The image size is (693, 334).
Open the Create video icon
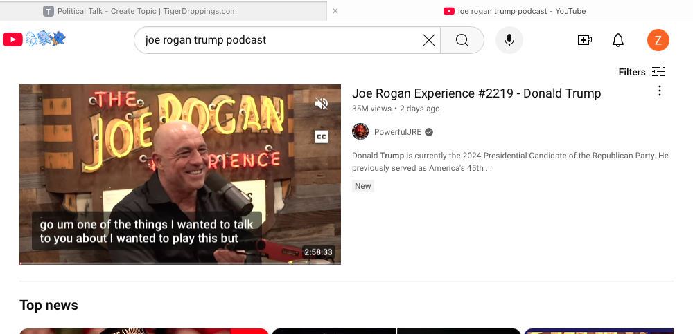point(585,40)
